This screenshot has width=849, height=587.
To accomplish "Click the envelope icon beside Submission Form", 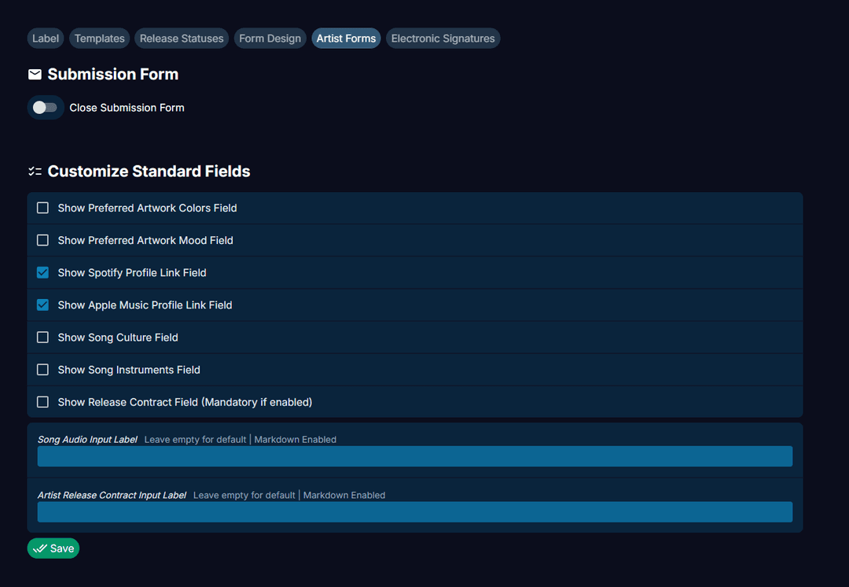I will click(x=35, y=74).
